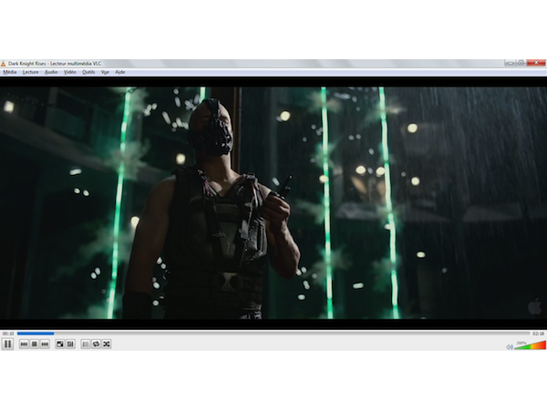Toggle loop repeat mode
Image resolution: width=547 pixels, height=410 pixels.
96,344
